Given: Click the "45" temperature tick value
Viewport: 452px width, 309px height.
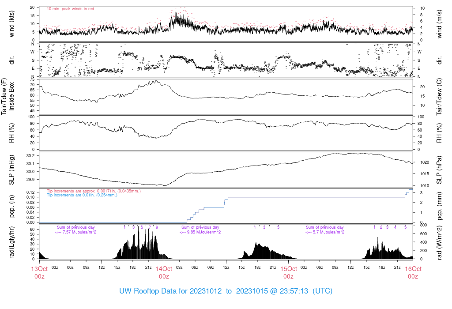Looking at the screenshot, I should pyautogui.click(x=32, y=111).
